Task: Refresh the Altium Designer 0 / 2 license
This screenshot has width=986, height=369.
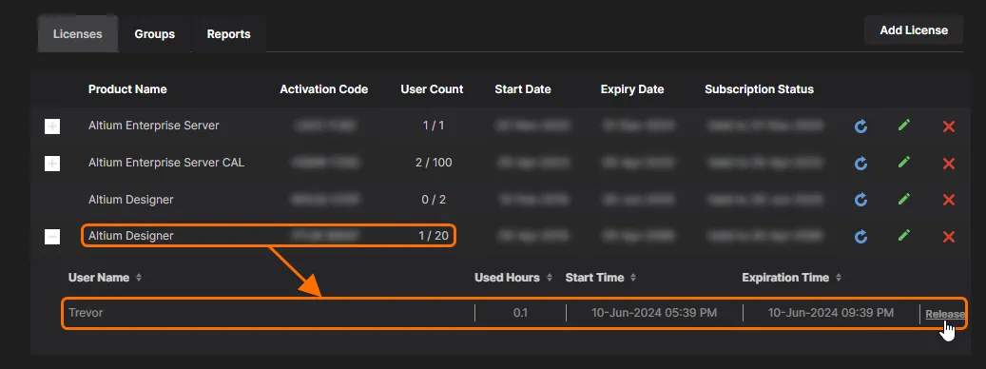Action: click(x=860, y=200)
